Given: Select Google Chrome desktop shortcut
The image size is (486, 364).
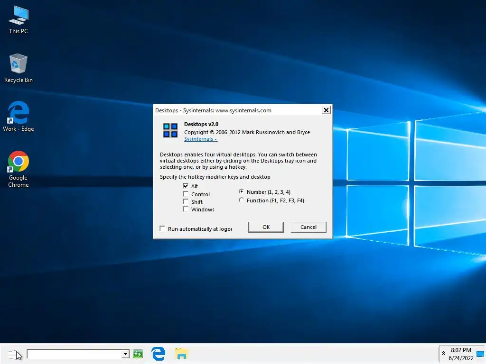Looking at the screenshot, I should [19, 169].
